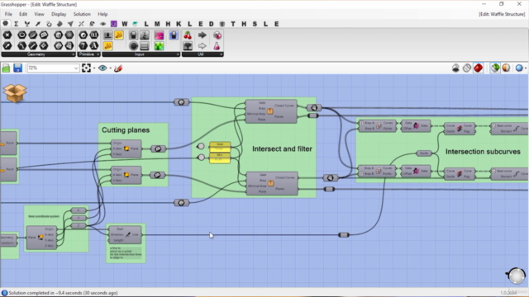Switch to the M plugin tab

coord(157,24)
